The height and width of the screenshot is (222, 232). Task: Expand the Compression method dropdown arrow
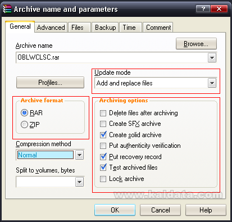[79, 155]
